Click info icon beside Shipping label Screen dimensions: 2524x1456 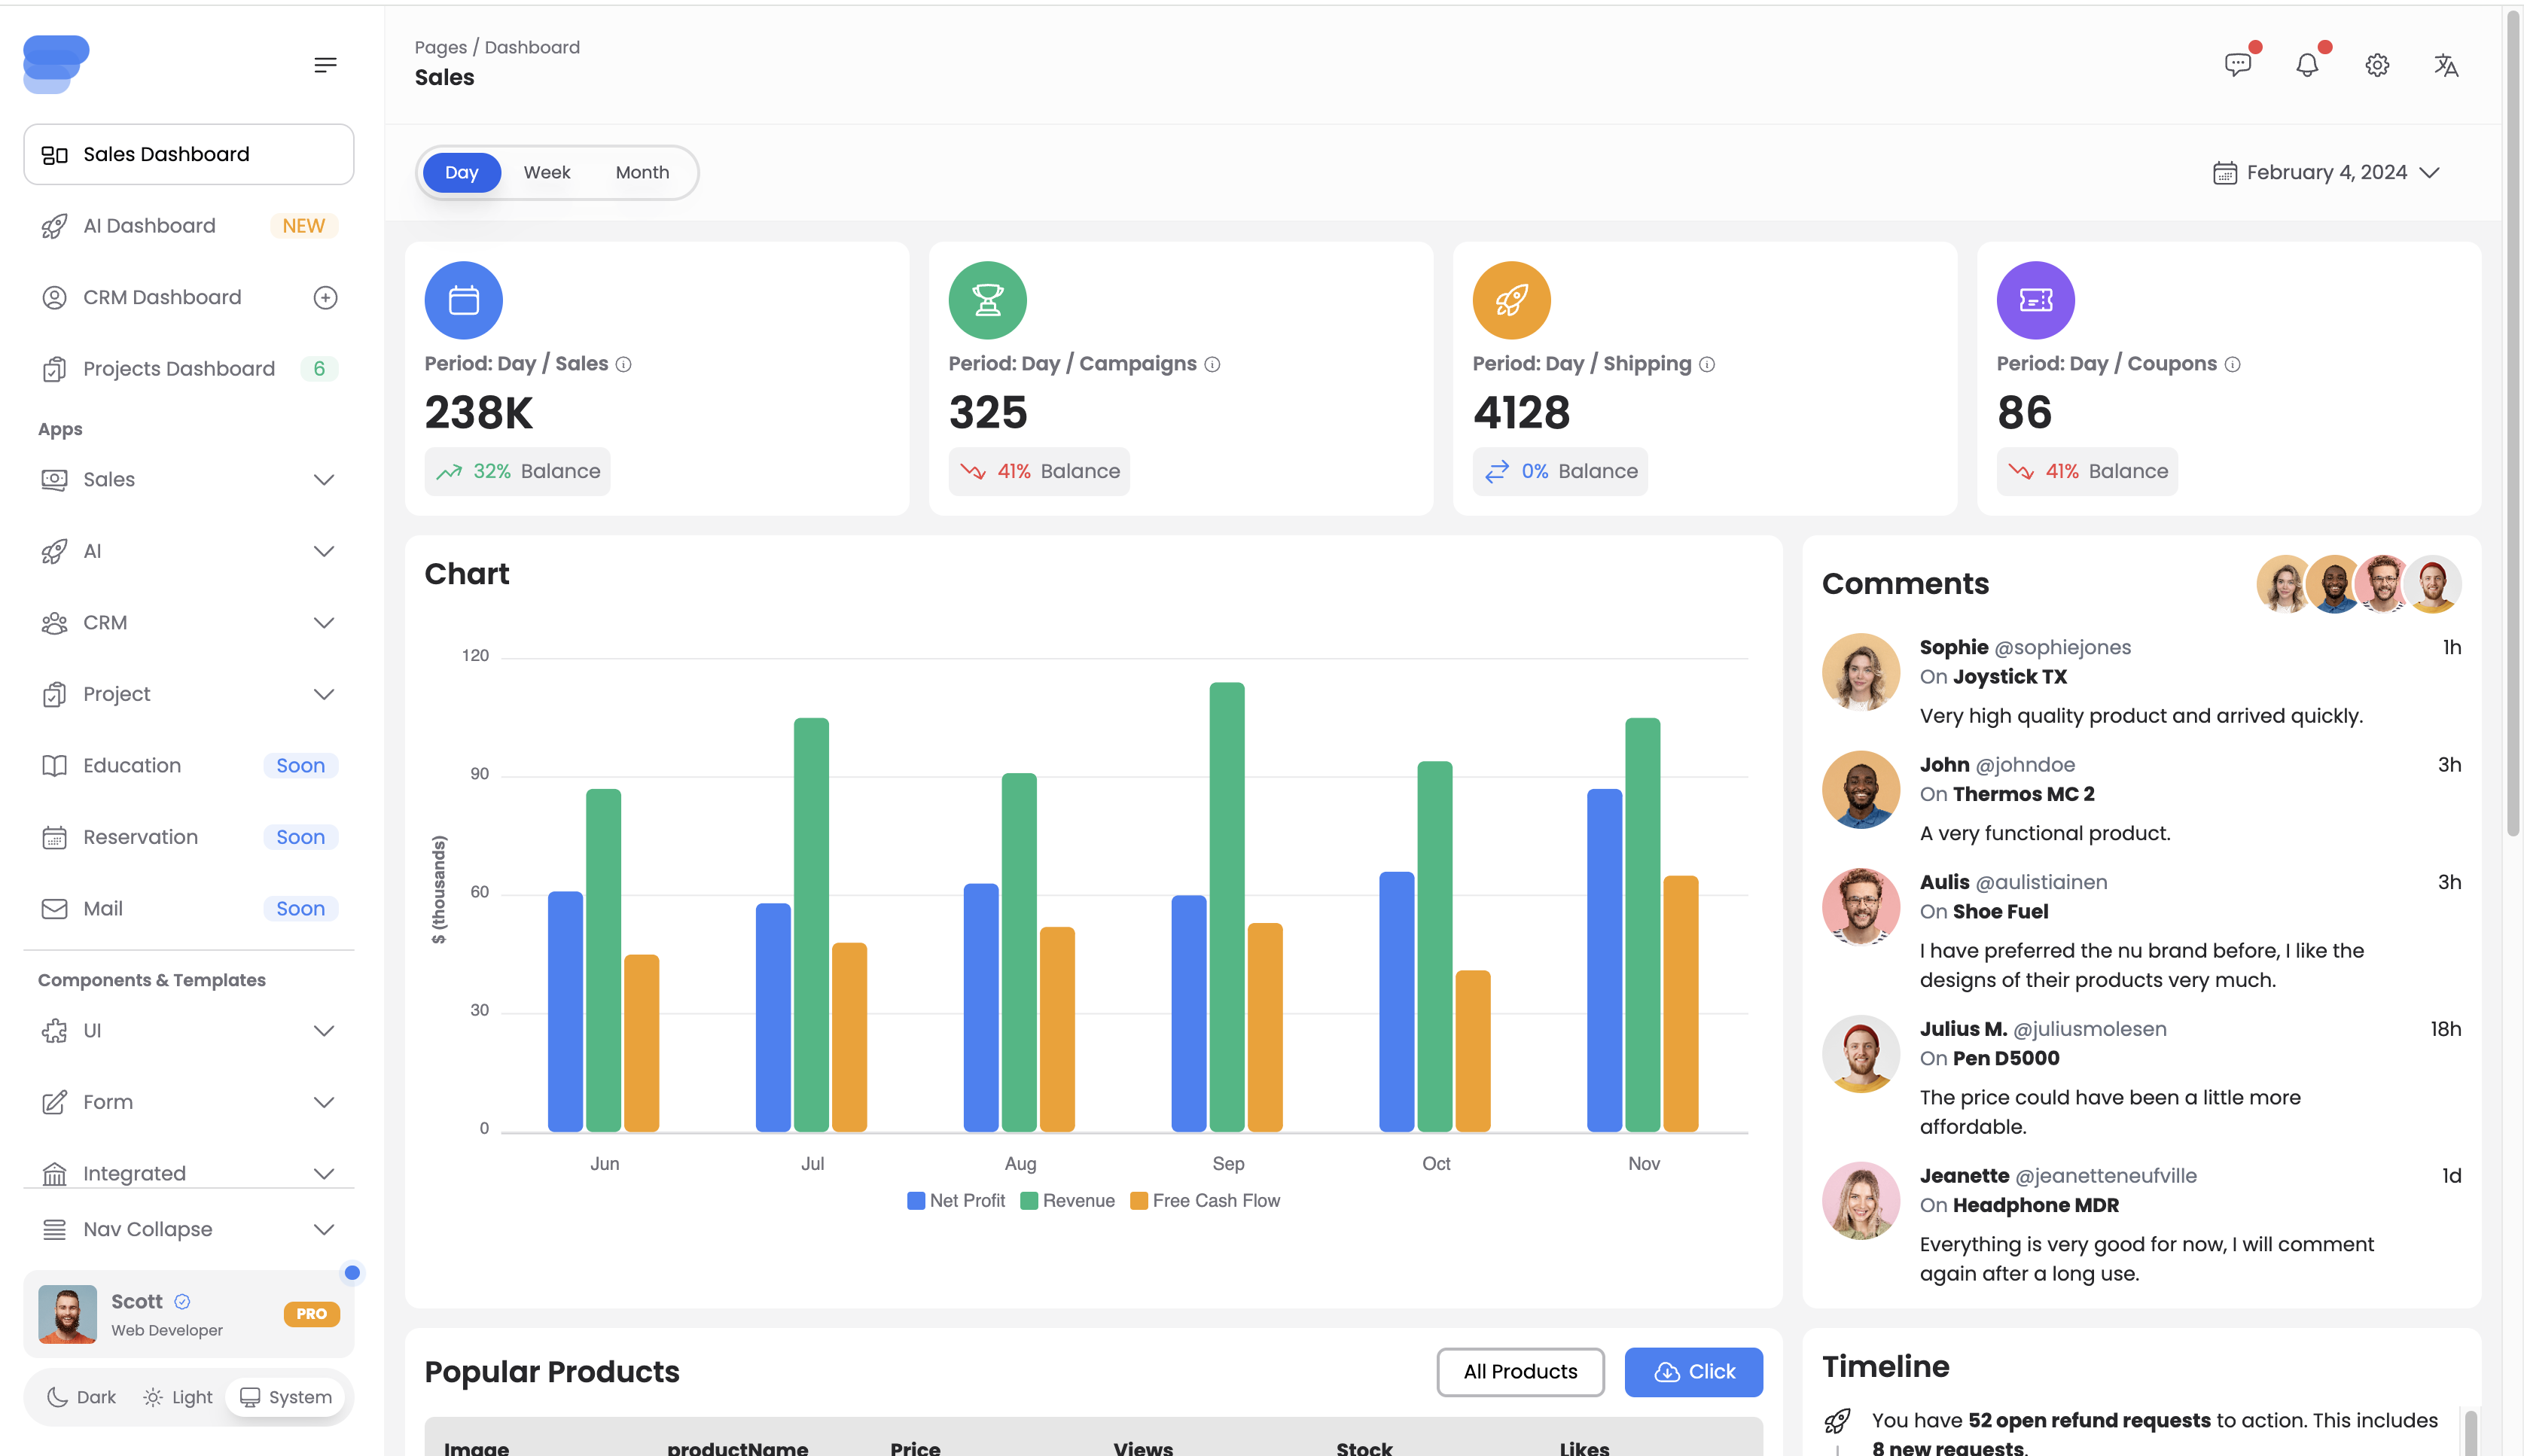(x=1707, y=364)
